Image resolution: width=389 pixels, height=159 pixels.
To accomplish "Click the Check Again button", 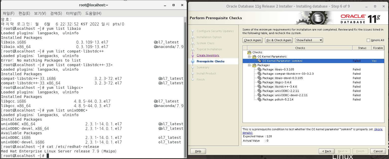I will [x=252, y=40].
